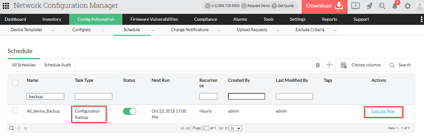
Task: Click the Name filter field containing backup
Action: tap(45, 97)
